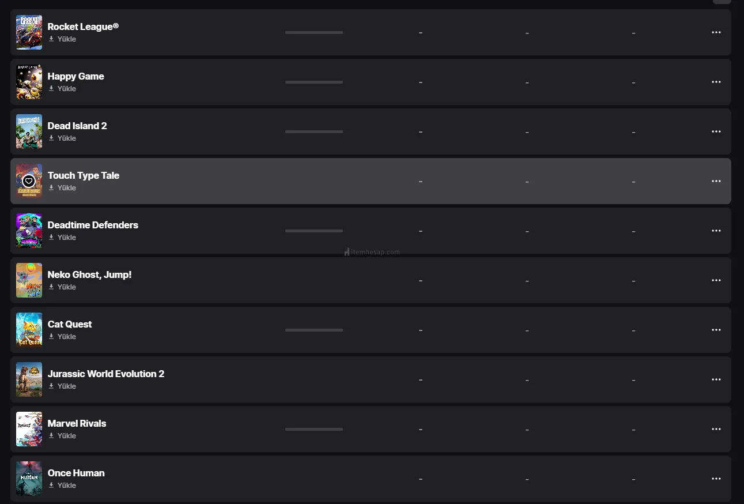Screen dimensions: 744x504
Task: Click the Happy Game cover thumbnail
Action: pos(29,82)
